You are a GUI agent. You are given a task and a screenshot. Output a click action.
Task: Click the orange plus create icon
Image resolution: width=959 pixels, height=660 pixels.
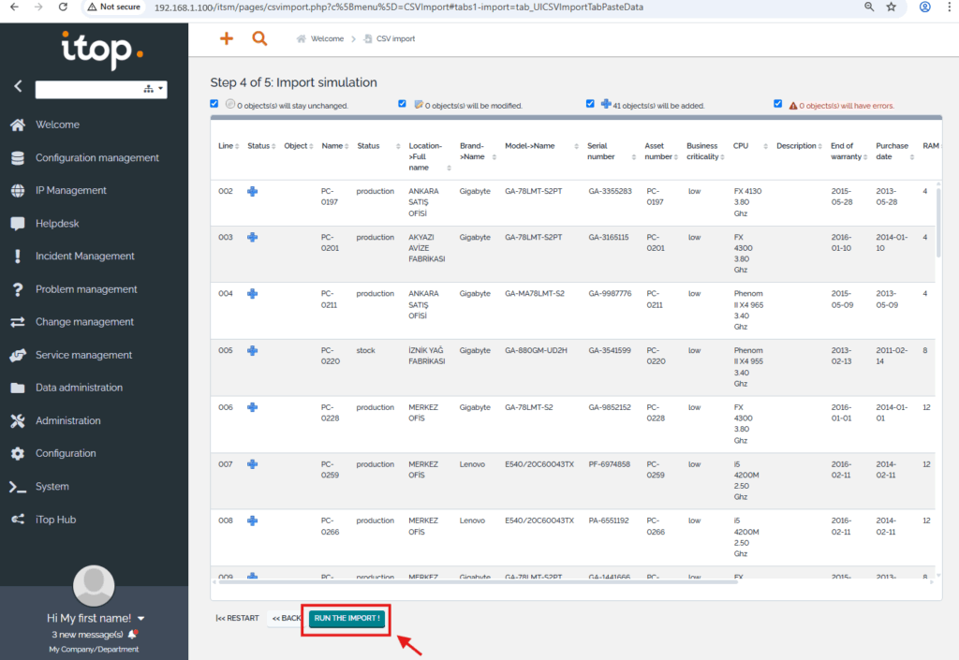[226, 38]
